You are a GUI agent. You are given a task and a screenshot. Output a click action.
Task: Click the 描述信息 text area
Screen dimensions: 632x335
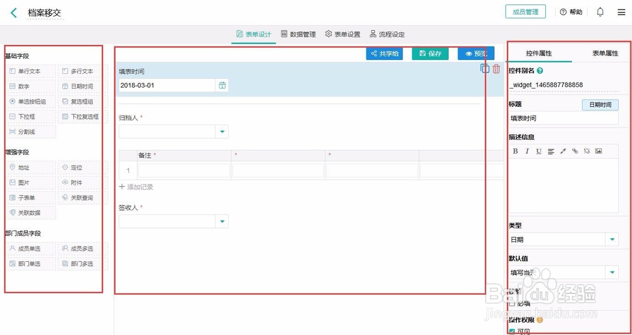pos(564,185)
